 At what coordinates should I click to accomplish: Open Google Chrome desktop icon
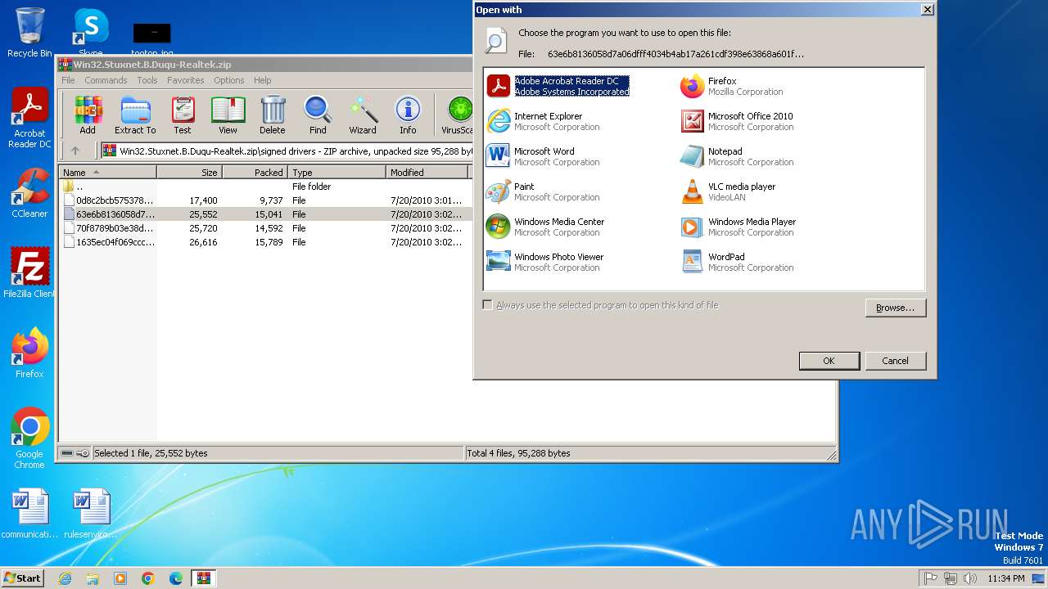29,438
